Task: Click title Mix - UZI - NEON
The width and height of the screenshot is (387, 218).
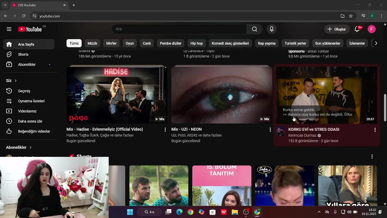Action: [x=187, y=129]
